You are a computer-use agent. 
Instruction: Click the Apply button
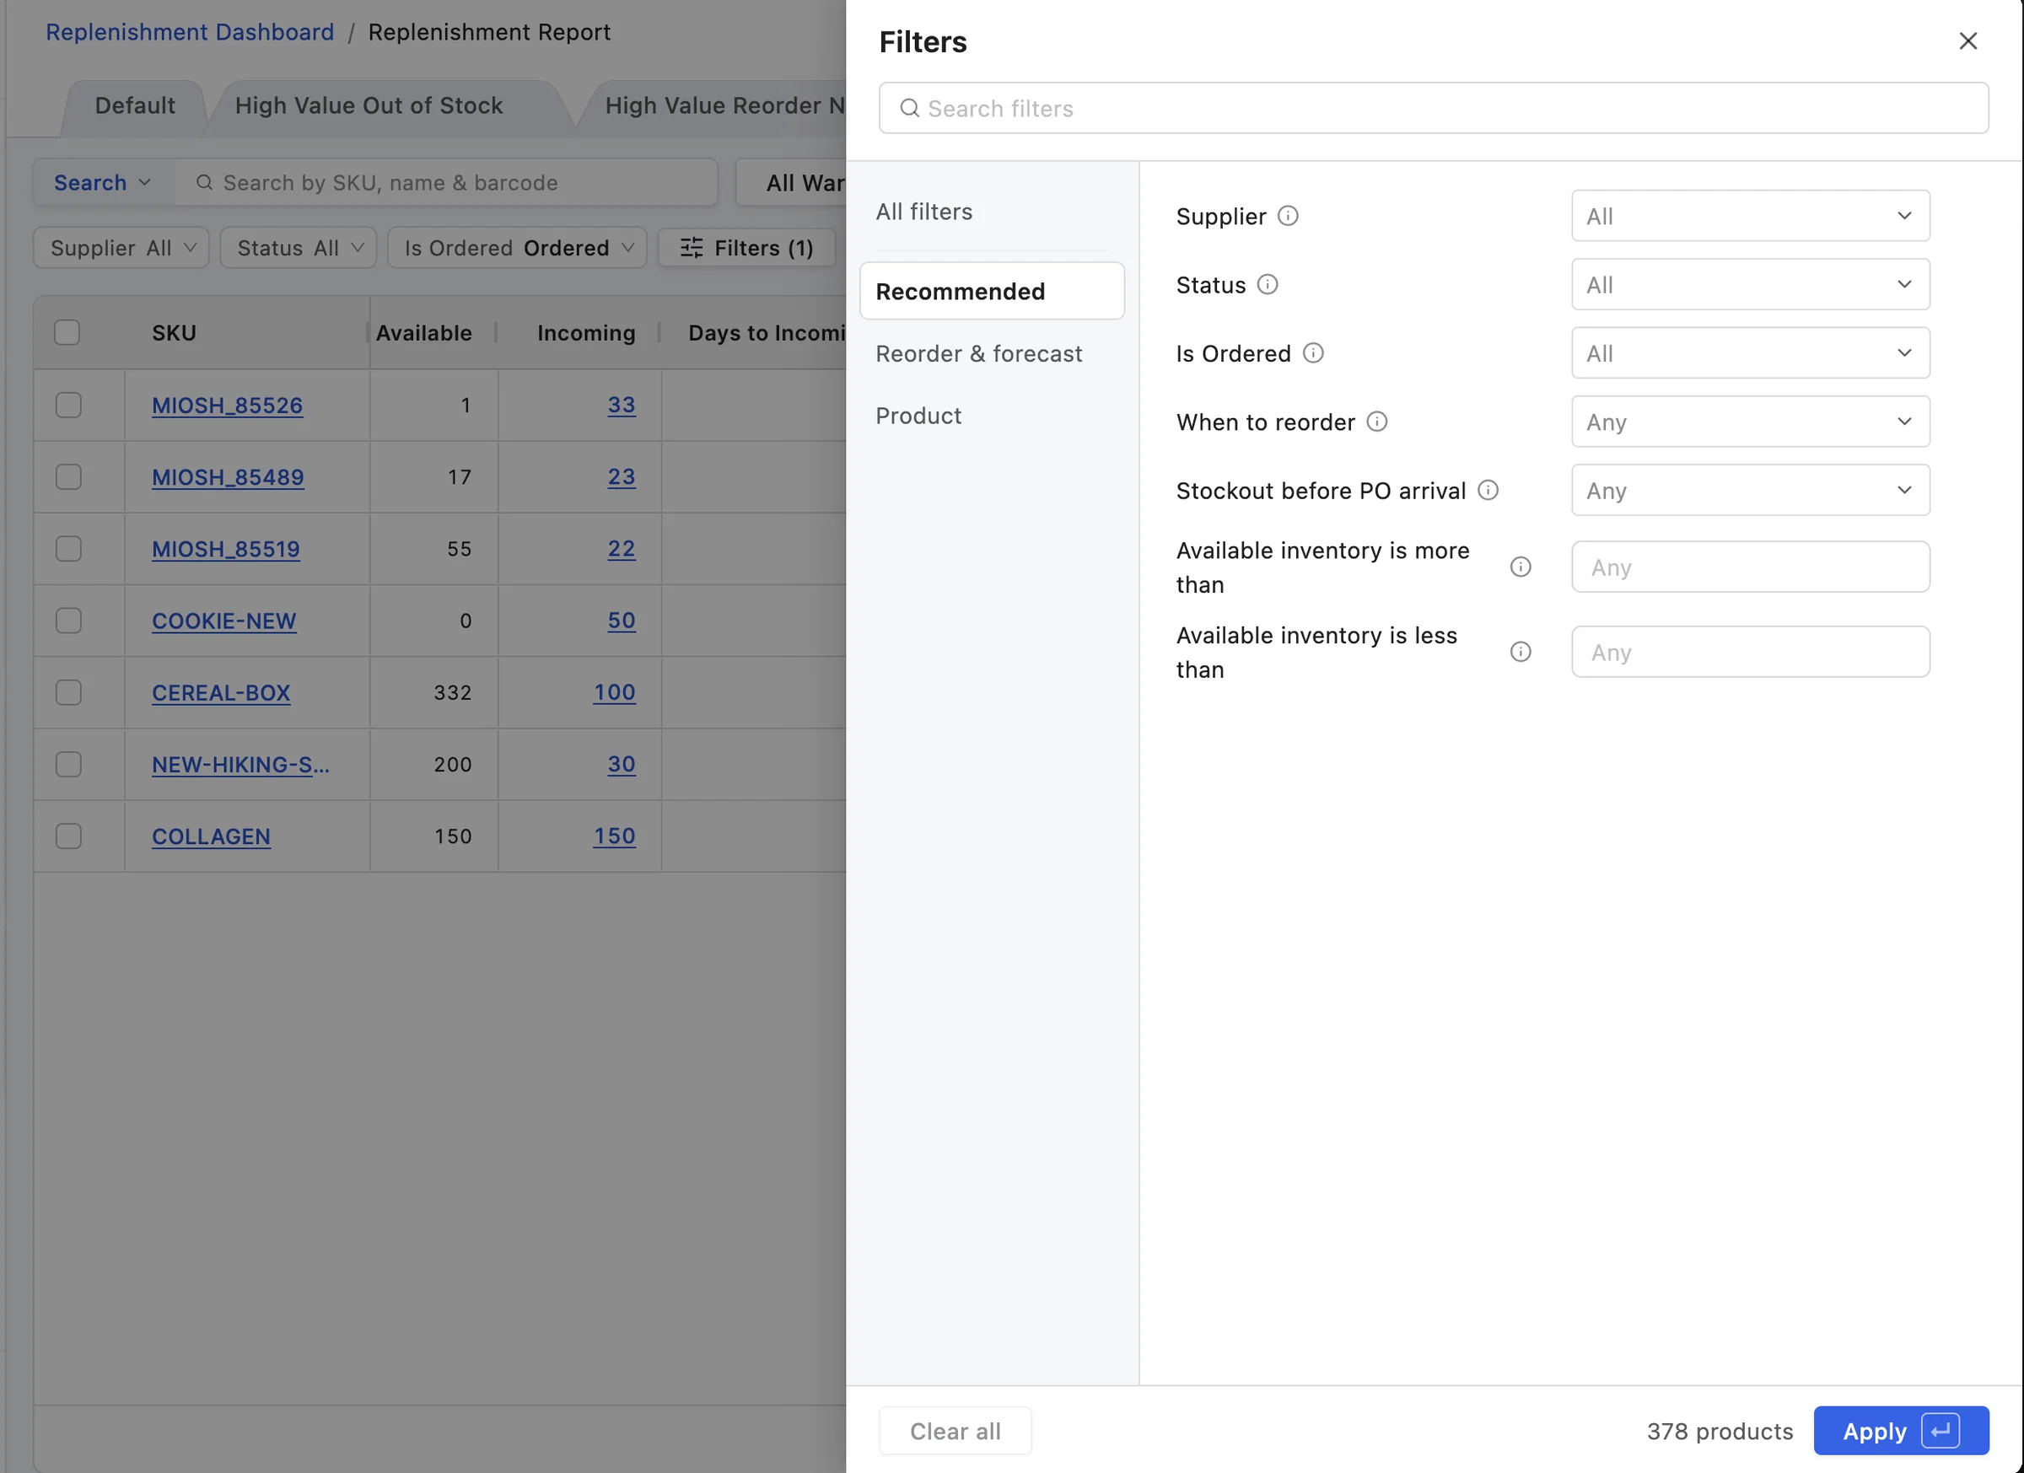coord(1901,1431)
